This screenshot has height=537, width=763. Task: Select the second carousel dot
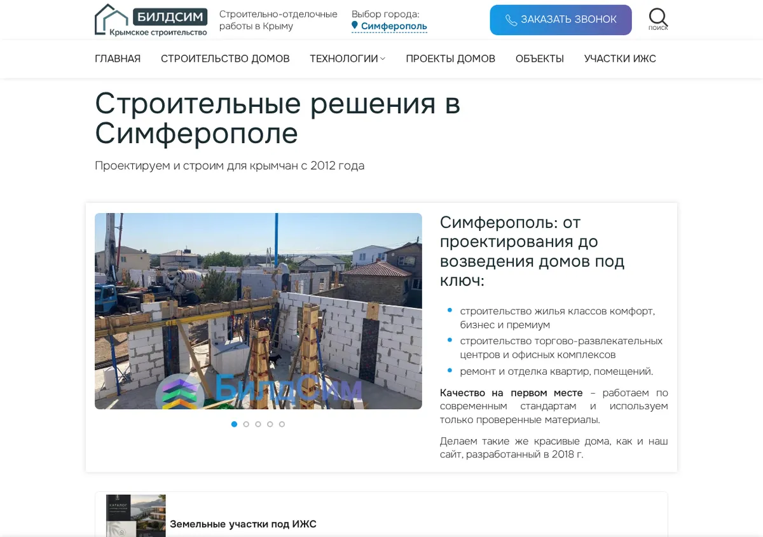(x=246, y=424)
